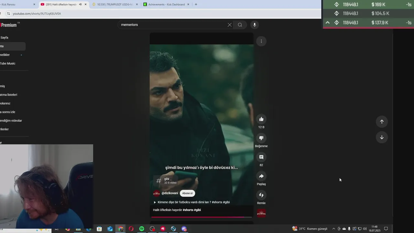
Task: Seek using the shorts progress bar
Action: (202, 217)
